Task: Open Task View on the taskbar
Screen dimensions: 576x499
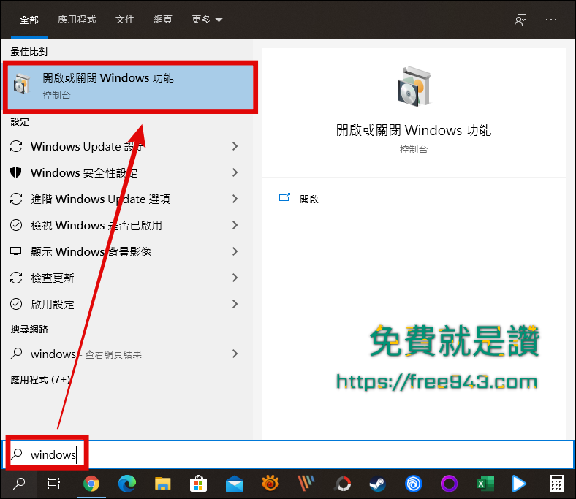Action: [x=54, y=484]
